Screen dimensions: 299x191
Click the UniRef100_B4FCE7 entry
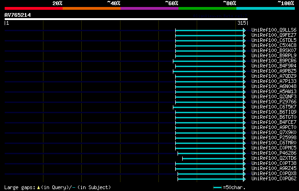(x=274, y=123)
